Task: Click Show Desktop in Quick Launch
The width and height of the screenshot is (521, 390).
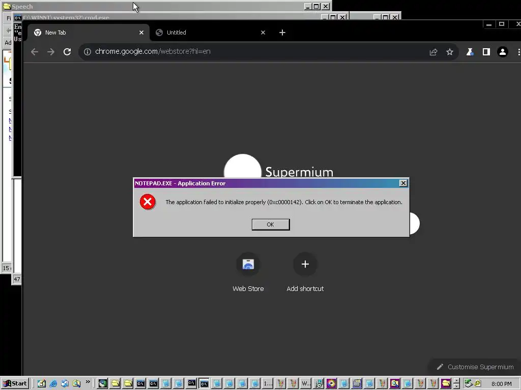Action: pos(42,384)
